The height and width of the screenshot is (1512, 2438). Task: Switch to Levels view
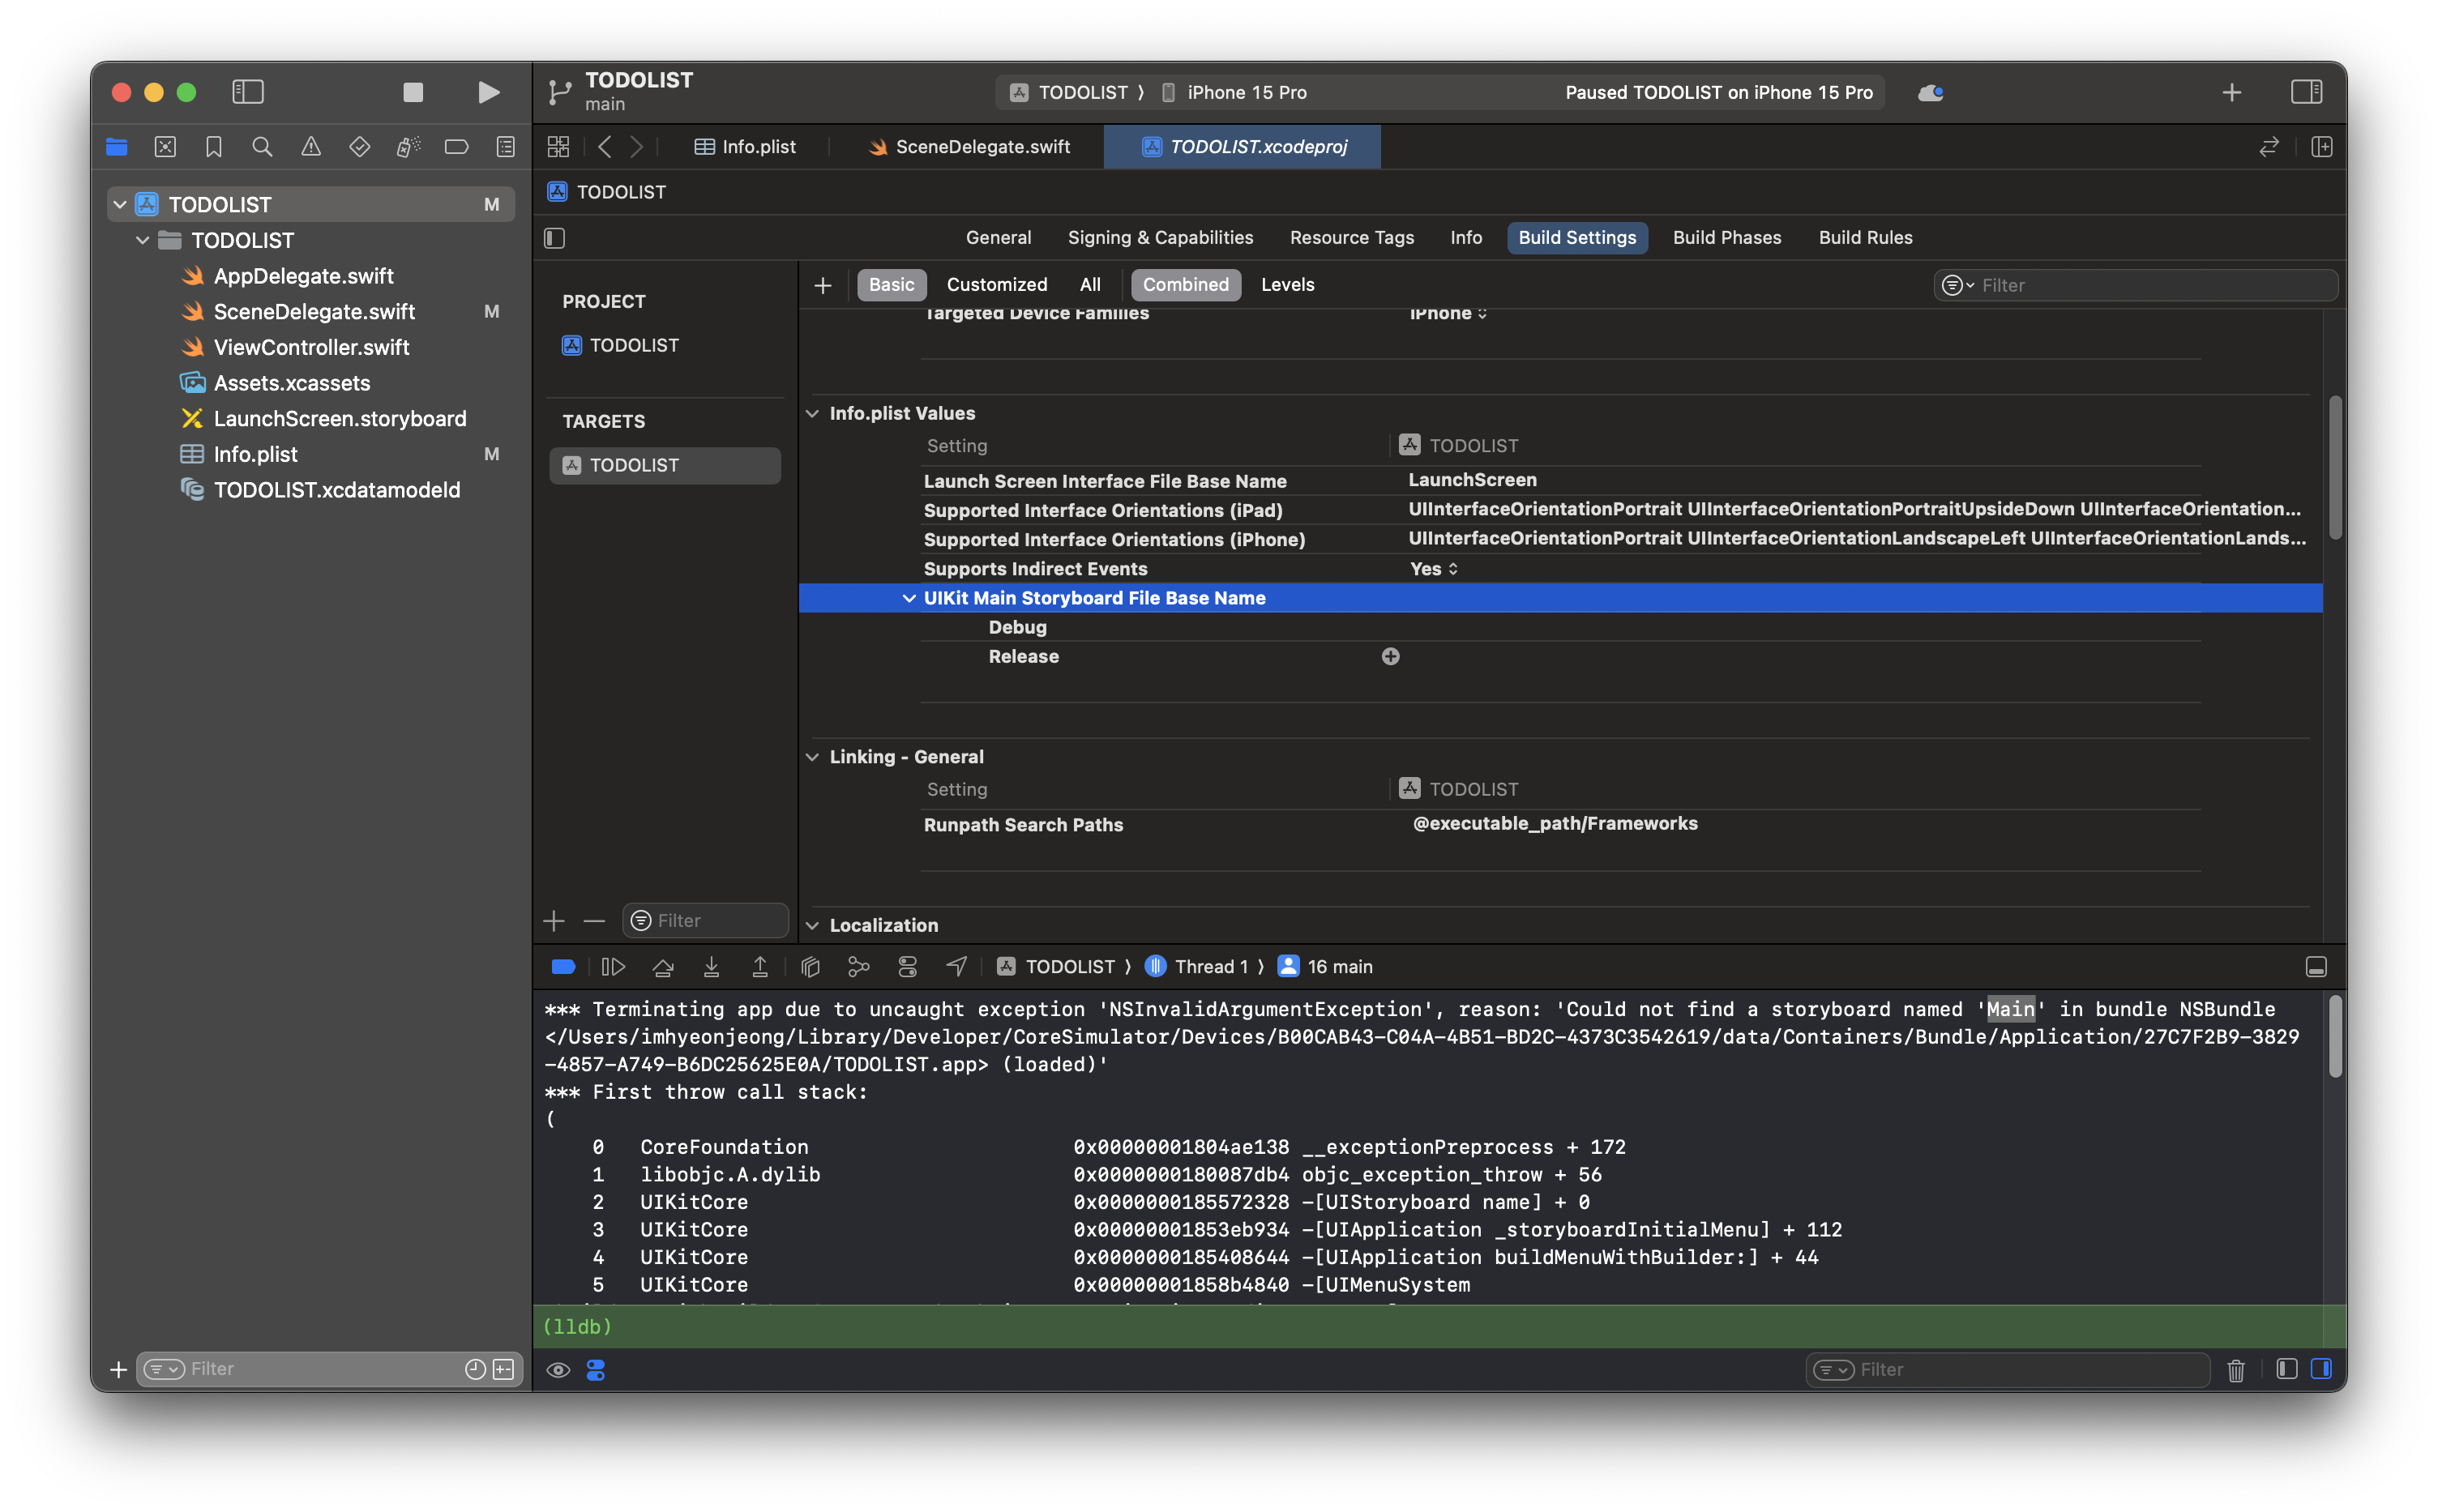click(x=1287, y=285)
